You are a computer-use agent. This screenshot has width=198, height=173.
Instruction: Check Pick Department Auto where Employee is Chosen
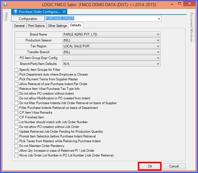point(16,74)
